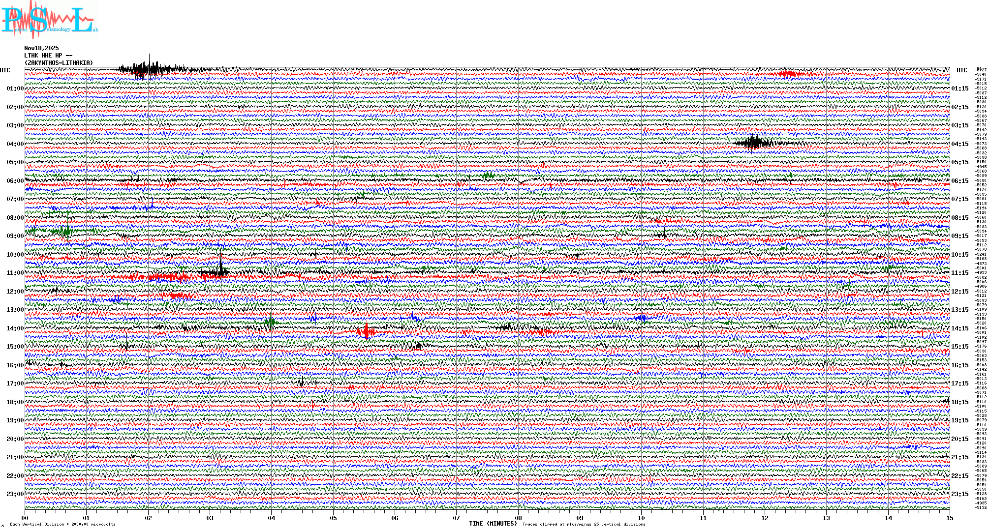Click the vertical division microvolts note
This screenshot has width=989, height=531.
point(62,524)
